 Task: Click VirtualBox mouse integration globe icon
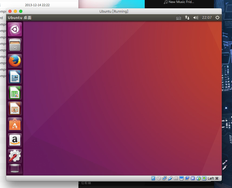199,178
